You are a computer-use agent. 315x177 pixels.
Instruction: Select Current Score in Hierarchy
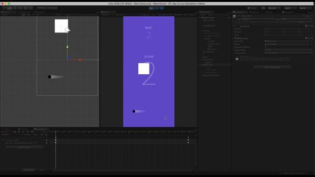point(214,44)
